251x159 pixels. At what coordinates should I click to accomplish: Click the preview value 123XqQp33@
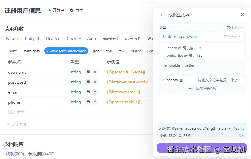(180, 136)
